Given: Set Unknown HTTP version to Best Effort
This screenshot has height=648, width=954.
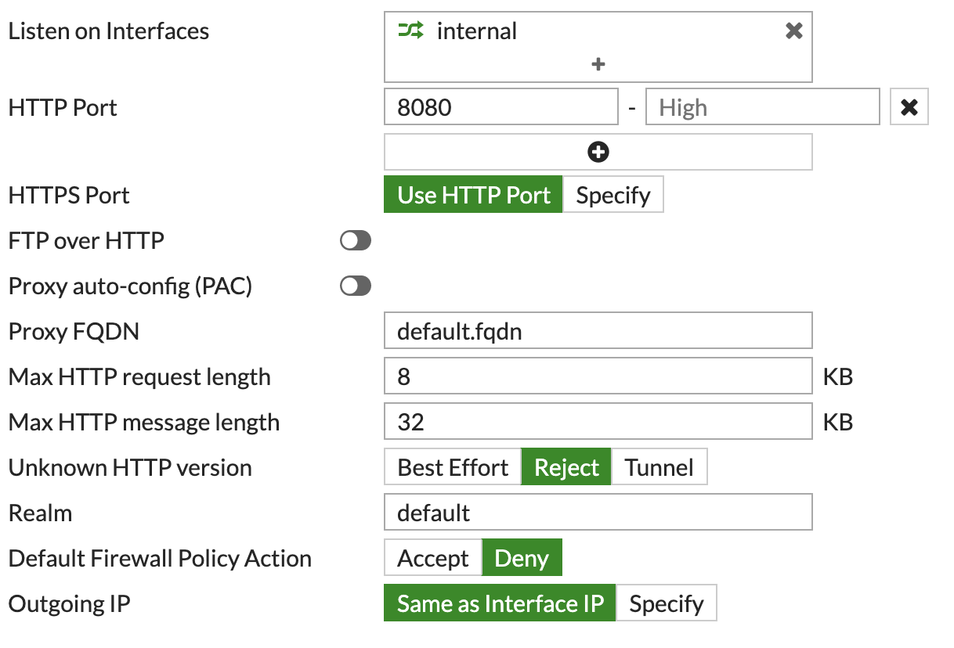Looking at the screenshot, I should click(x=451, y=466).
